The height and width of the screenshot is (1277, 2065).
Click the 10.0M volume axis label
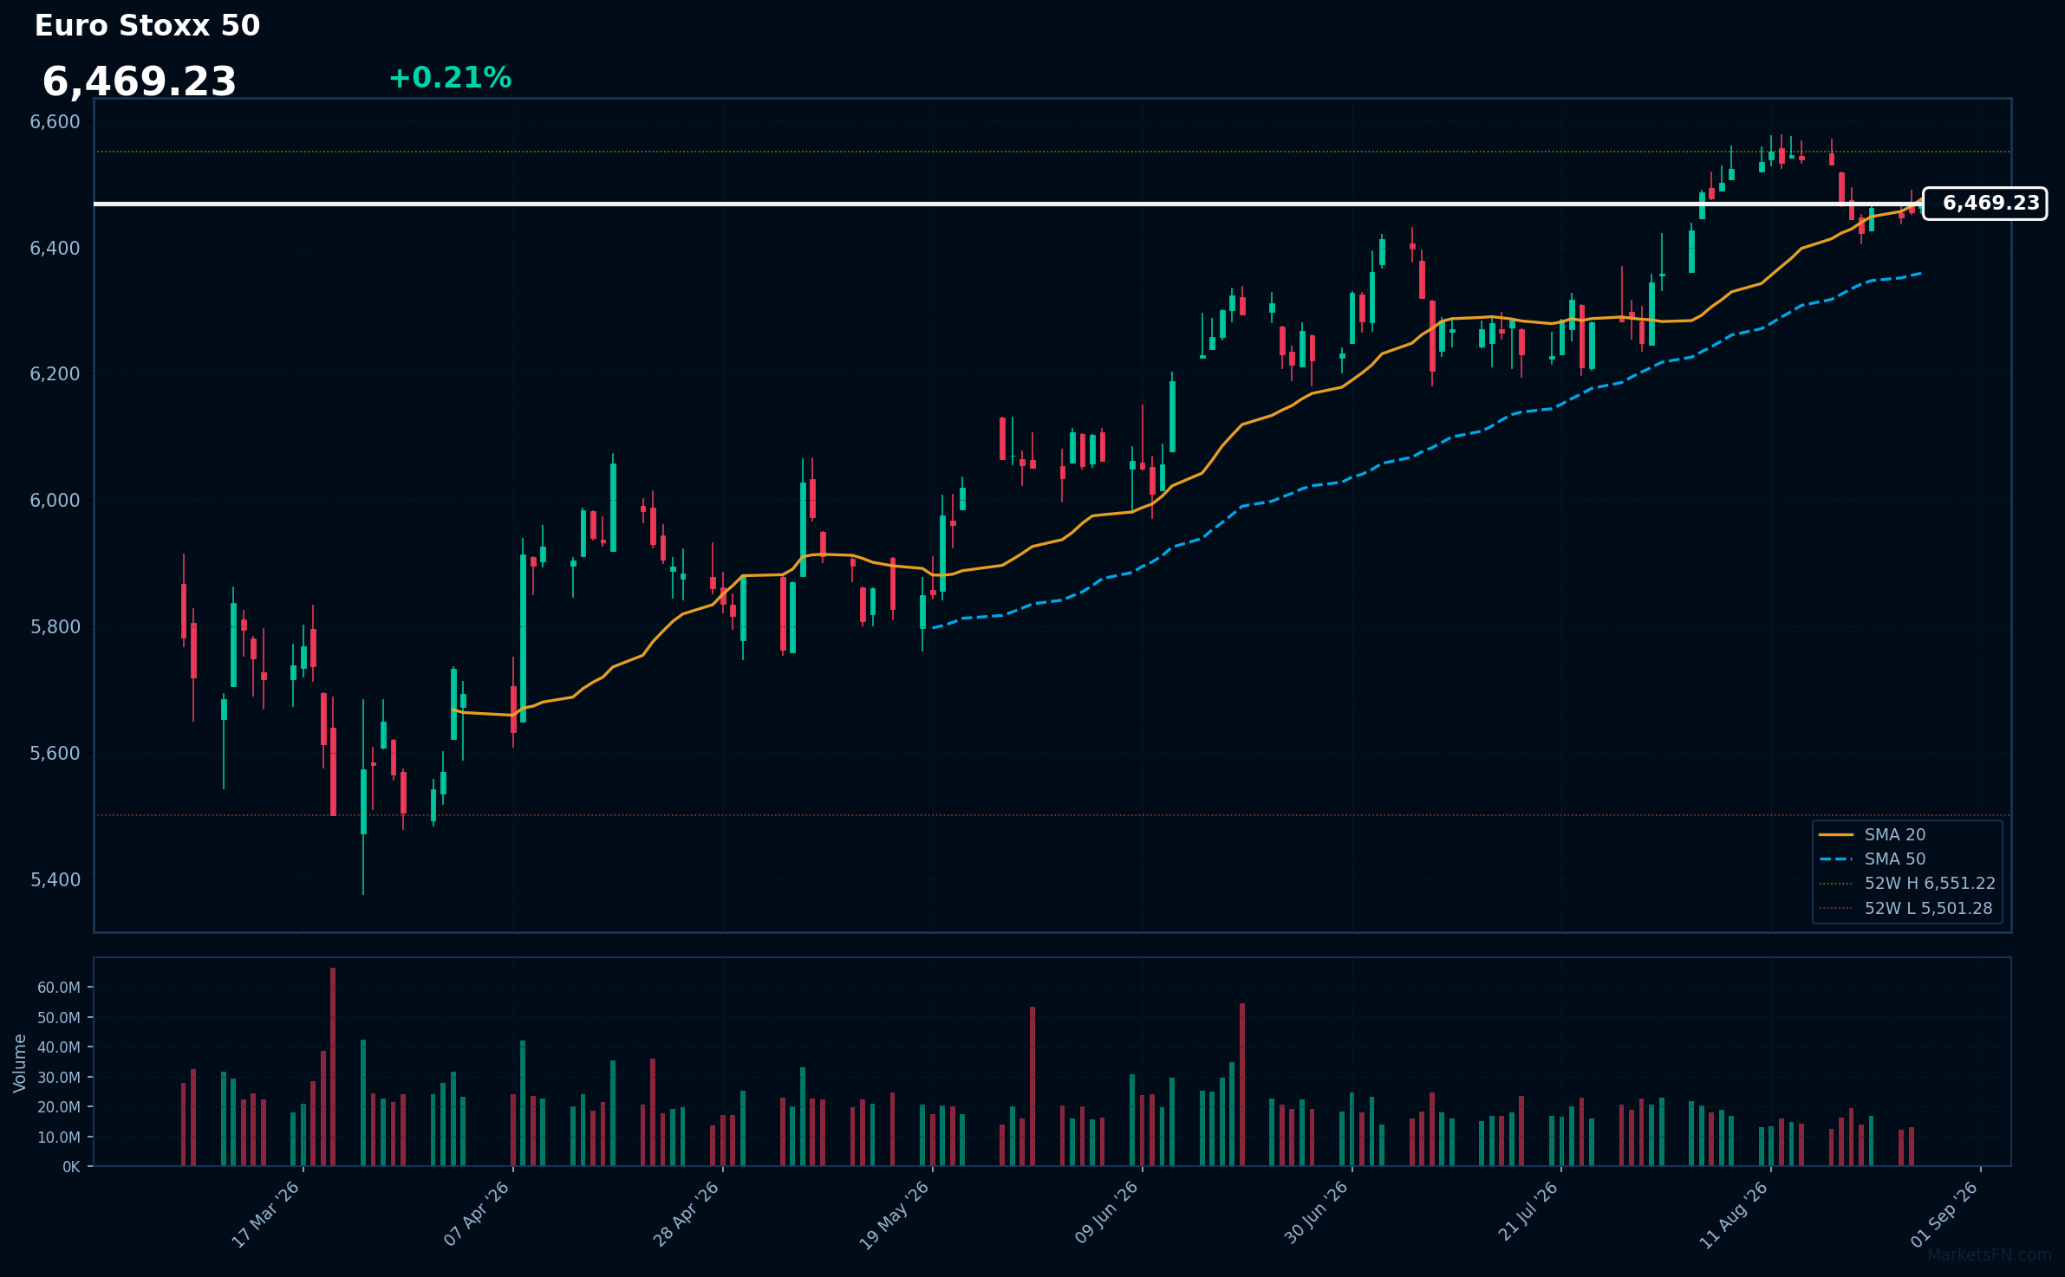tap(59, 1138)
